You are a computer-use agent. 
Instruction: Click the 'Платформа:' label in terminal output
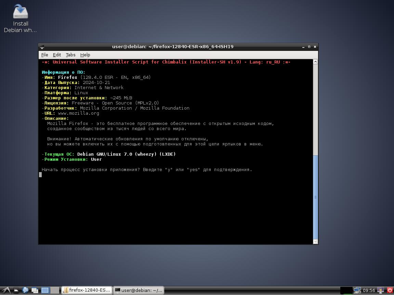click(58, 93)
